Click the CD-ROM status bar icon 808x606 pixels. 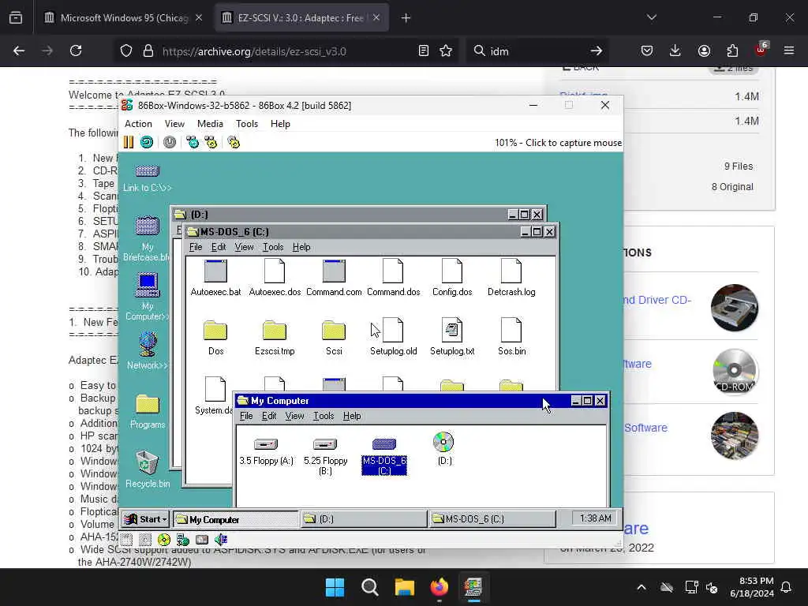pos(164,540)
